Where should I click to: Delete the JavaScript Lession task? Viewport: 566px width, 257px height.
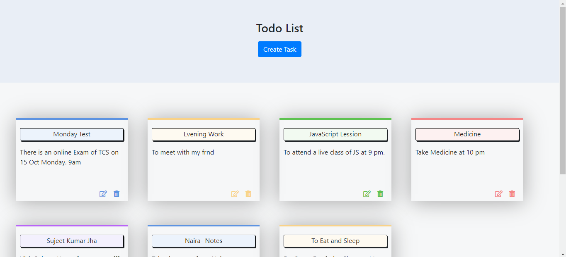(380, 194)
